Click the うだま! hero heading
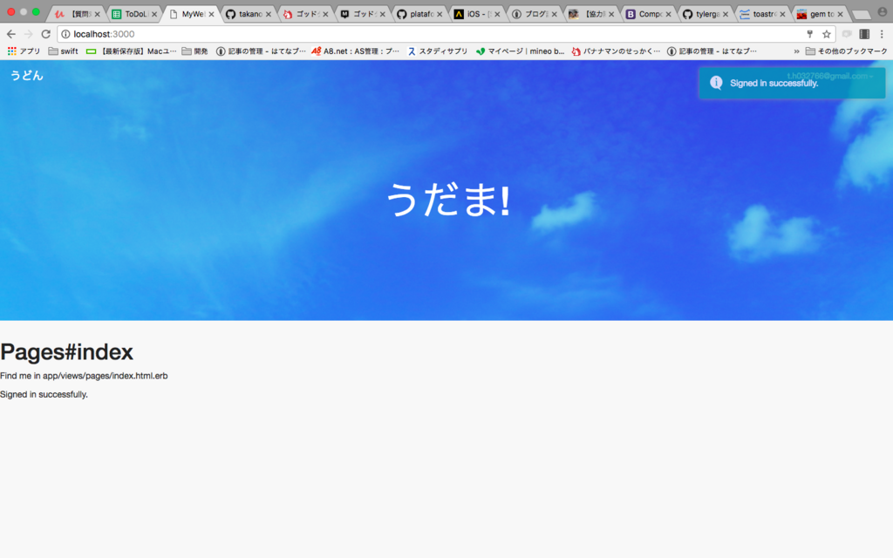The width and height of the screenshot is (893, 558). [448, 200]
